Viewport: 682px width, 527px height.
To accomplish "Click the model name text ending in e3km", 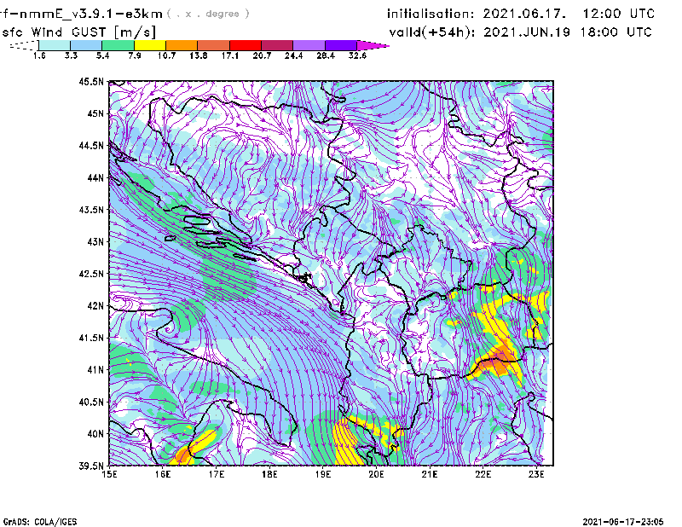I will point(81,14).
